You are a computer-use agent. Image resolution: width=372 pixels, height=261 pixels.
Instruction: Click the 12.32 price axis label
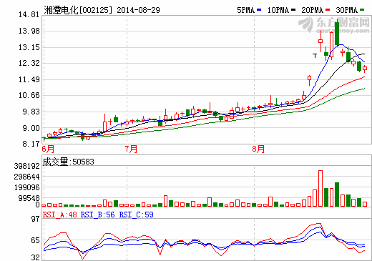click(x=29, y=63)
